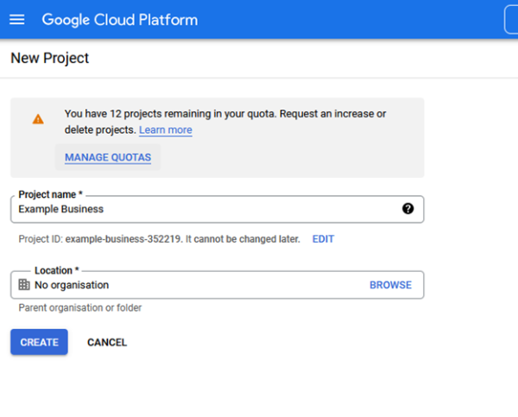The image size is (518, 417).
Task: Click the organisation building icon
Action: click(24, 285)
